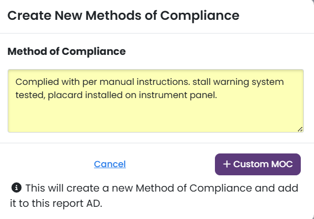Click the word "installed" in the compliance text
Screen dimensions: 314x219
point(104,95)
